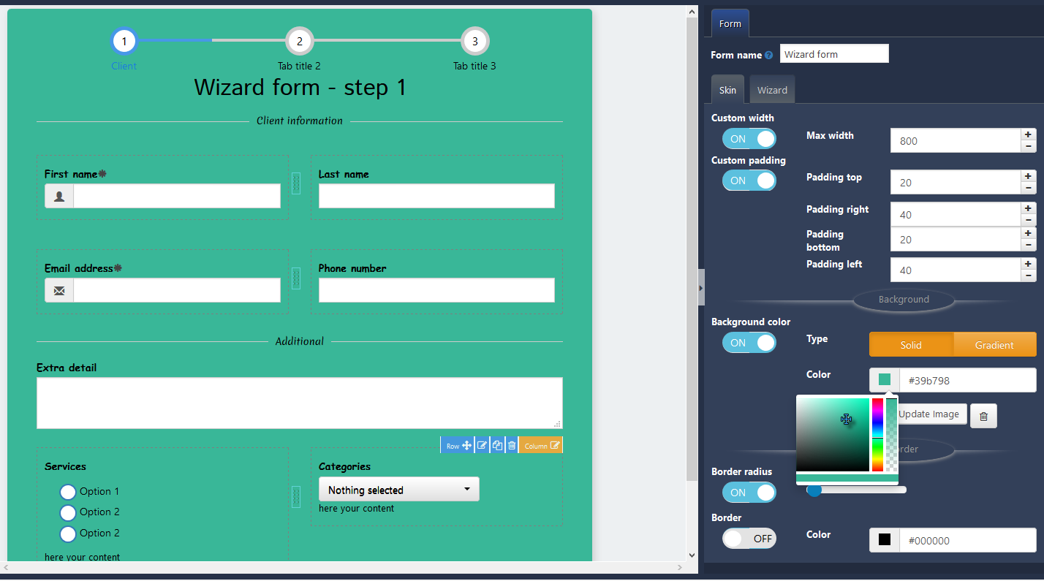Image resolution: width=1044 pixels, height=581 pixels.
Task: Toggle Custom width switch
Action: [x=749, y=139]
